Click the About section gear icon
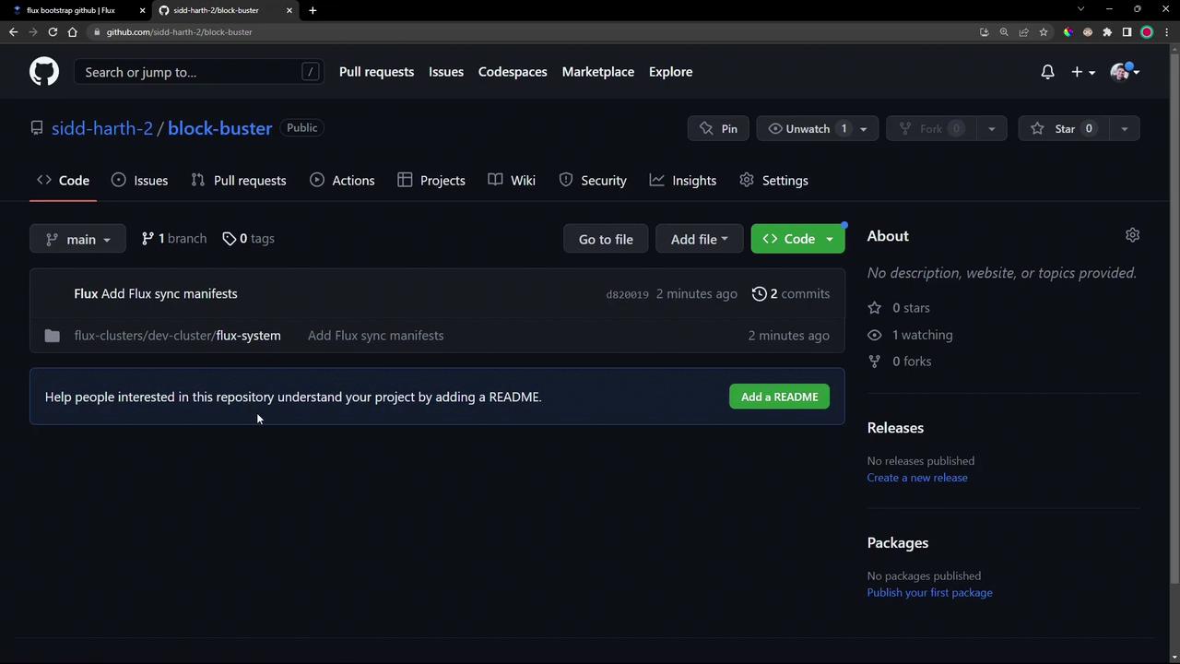Screen dimensions: 1180x664 coord(1132,236)
